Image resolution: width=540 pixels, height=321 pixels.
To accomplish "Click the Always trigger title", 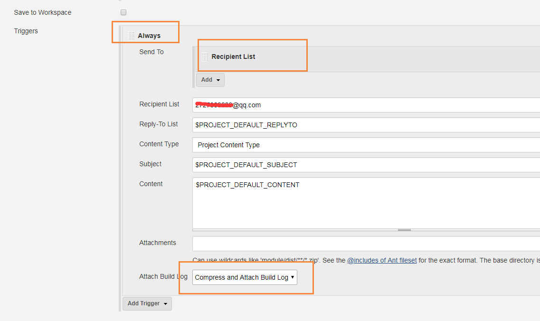I will point(149,36).
